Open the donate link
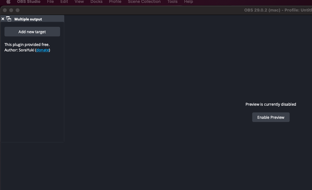Screen dimensions: 312x190 point(43,50)
